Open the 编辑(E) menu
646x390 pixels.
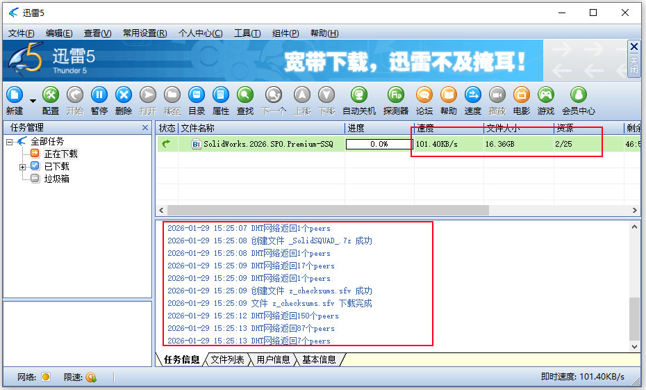pyautogui.click(x=59, y=33)
